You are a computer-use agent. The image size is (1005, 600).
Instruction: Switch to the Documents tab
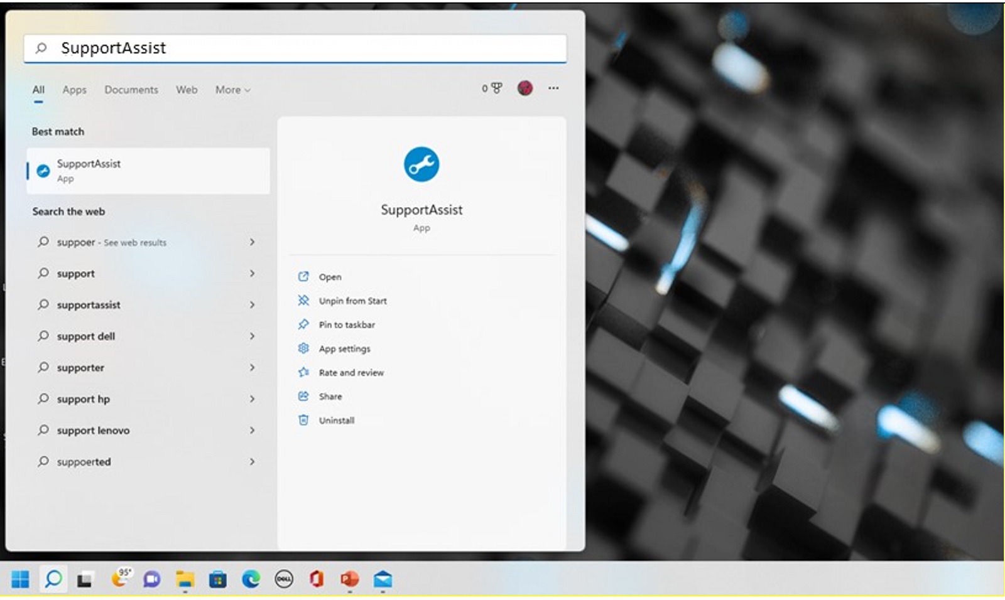point(131,90)
